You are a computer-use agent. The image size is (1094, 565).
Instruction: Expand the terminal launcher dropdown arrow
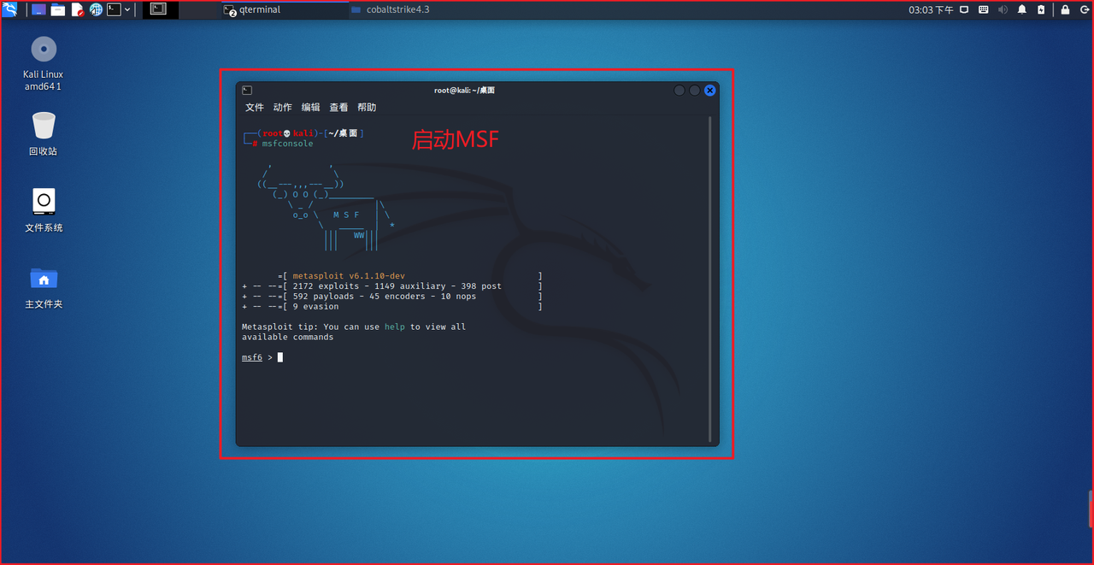pyautogui.click(x=127, y=9)
